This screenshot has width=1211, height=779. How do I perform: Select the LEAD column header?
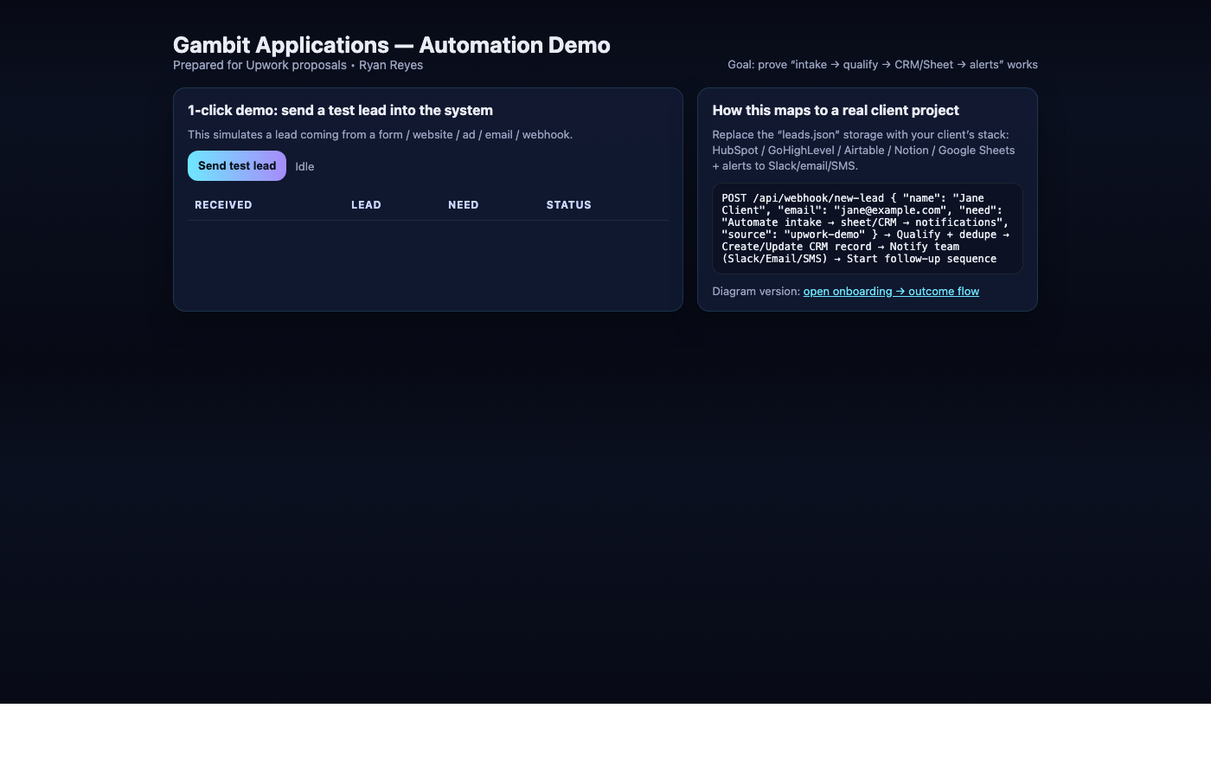pyautogui.click(x=366, y=205)
